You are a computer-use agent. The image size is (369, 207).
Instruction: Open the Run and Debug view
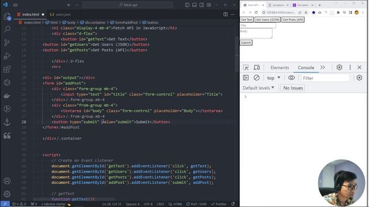7,56
